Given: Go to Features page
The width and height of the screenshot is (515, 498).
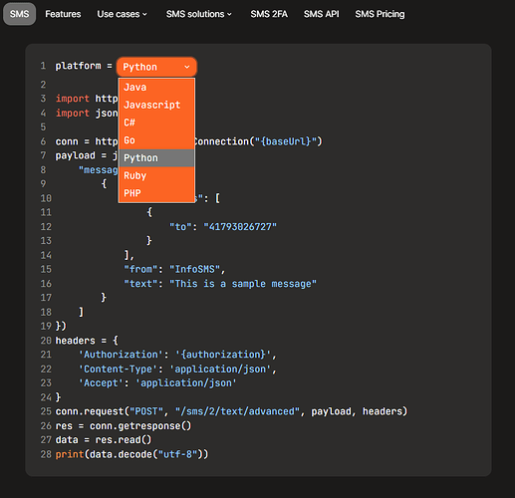Looking at the screenshot, I should click(x=63, y=14).
